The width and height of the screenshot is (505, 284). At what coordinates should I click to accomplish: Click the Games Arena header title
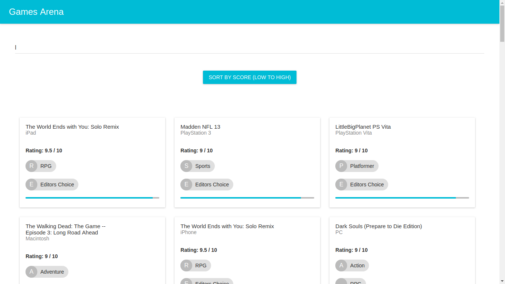pos(36,12)
